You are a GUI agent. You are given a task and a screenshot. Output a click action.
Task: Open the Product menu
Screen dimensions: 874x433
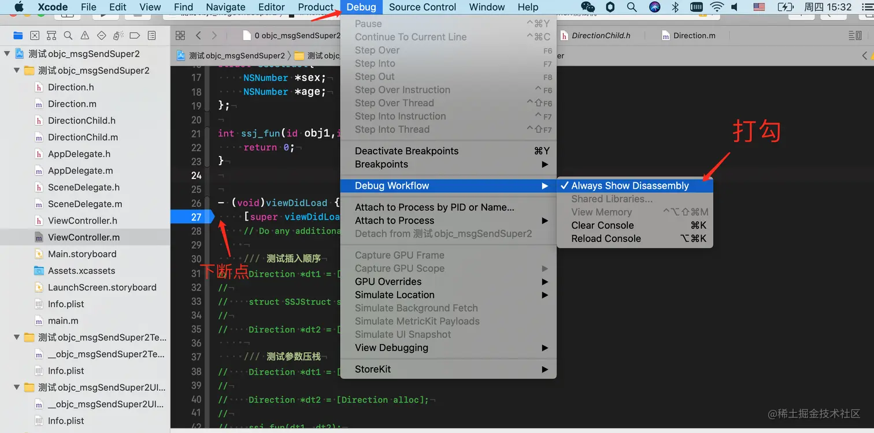(x=316, y=7)
